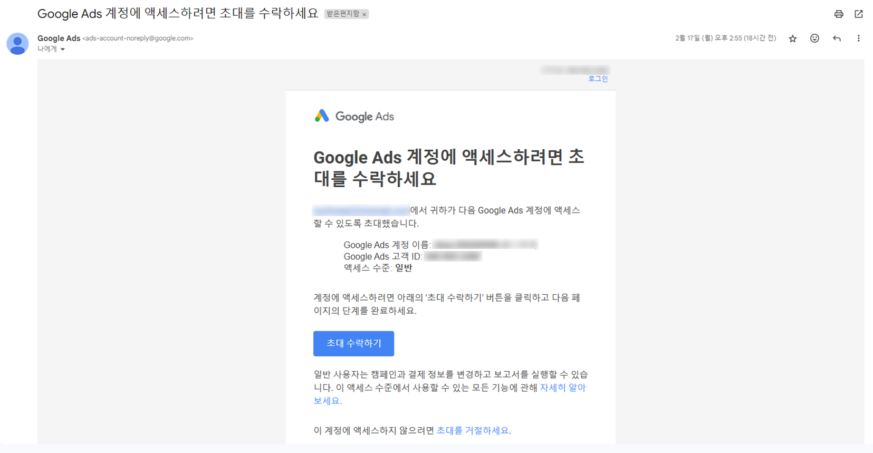Click sender avatar for Google Ads
This screenshot has height=453, width=873.
click(x=17, y=44)
